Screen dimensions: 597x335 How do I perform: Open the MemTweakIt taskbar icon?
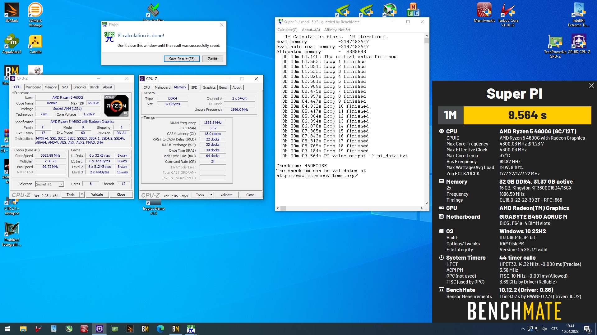[x=84, y=329]
